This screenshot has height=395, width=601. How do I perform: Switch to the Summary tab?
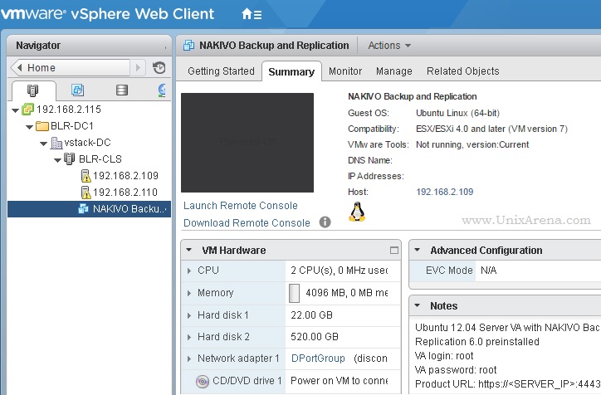[291, 71]
